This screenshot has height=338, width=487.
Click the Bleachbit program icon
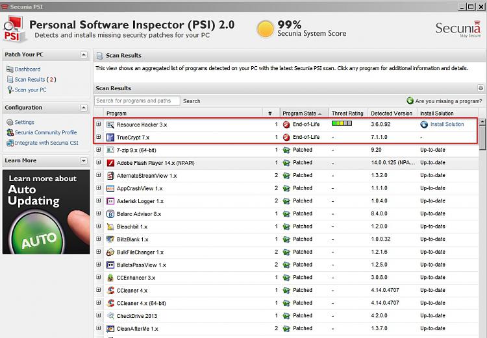[110, 226]
